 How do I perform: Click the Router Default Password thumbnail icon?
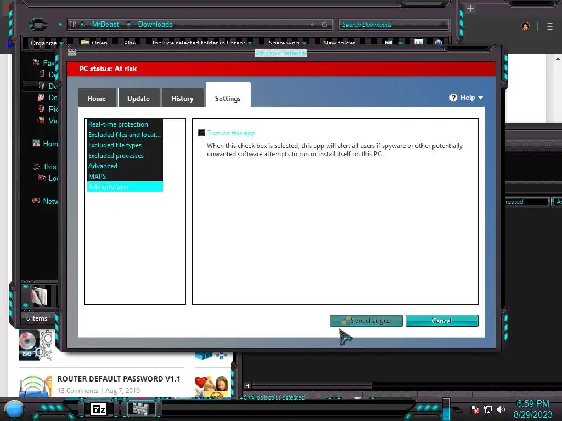point(36,386)
